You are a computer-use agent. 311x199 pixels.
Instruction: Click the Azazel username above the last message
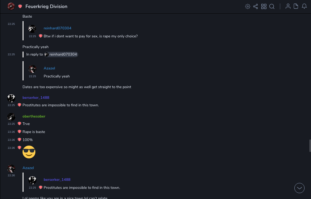pos(28,168)
